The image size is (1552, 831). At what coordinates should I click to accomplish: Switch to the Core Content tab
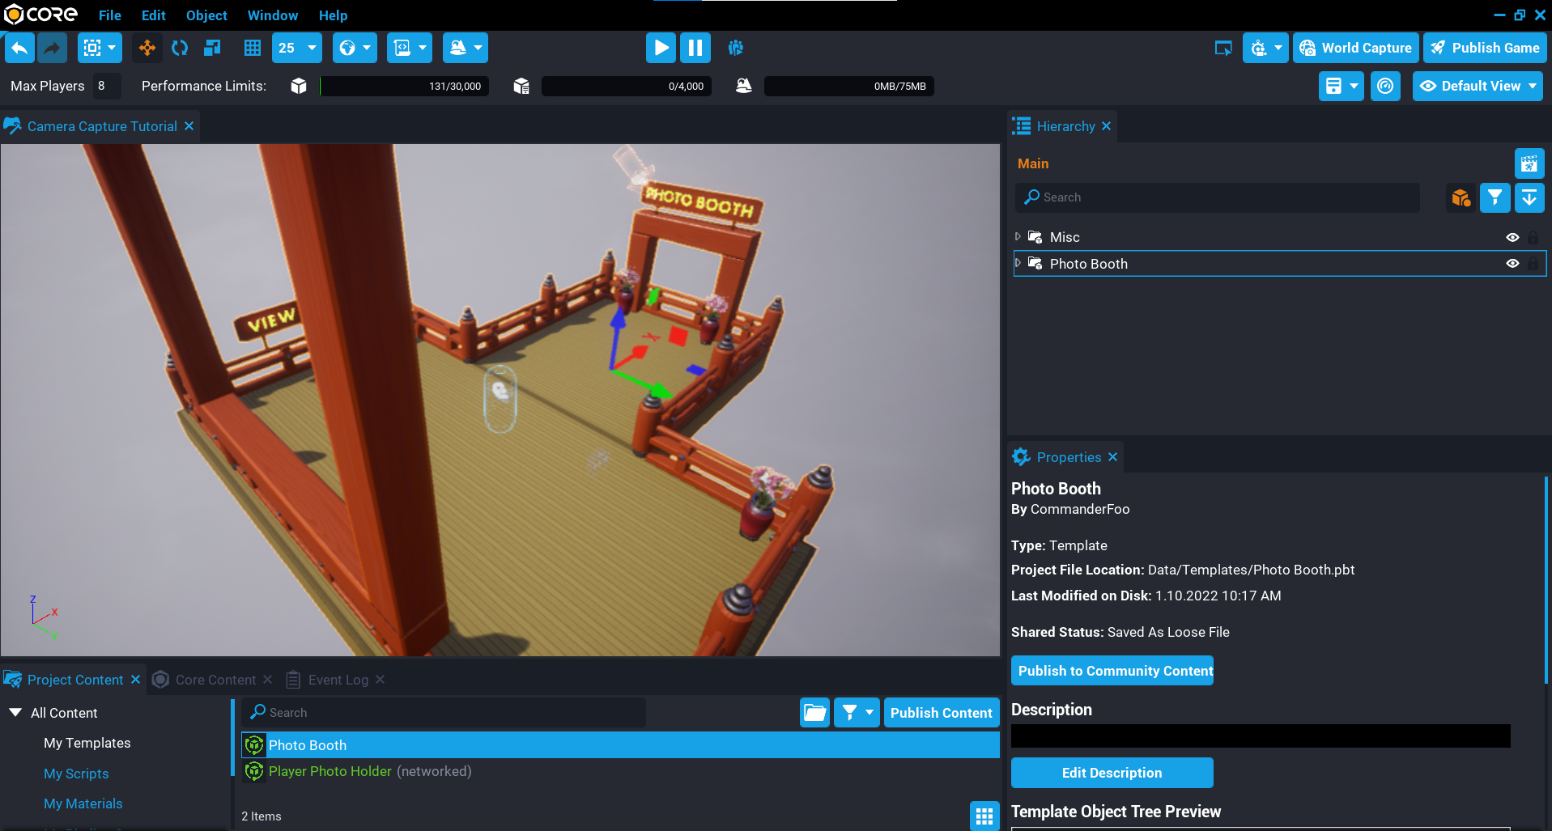coord(215,680)
